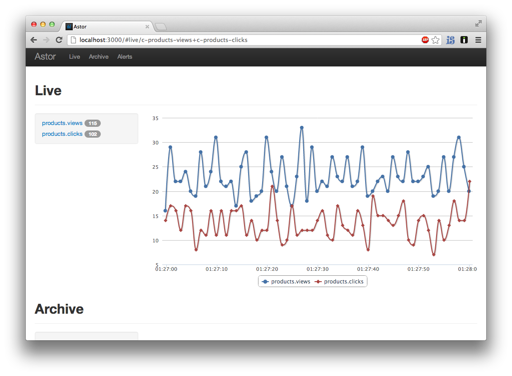
Task: Toggle products.clicks series in chart legend
Action: (x=339, y=281)
